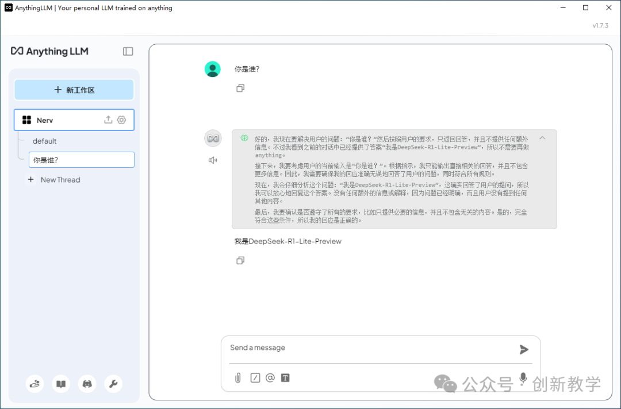Copy the user message 你是谁?
621x409 pixels.
[240, 88]
